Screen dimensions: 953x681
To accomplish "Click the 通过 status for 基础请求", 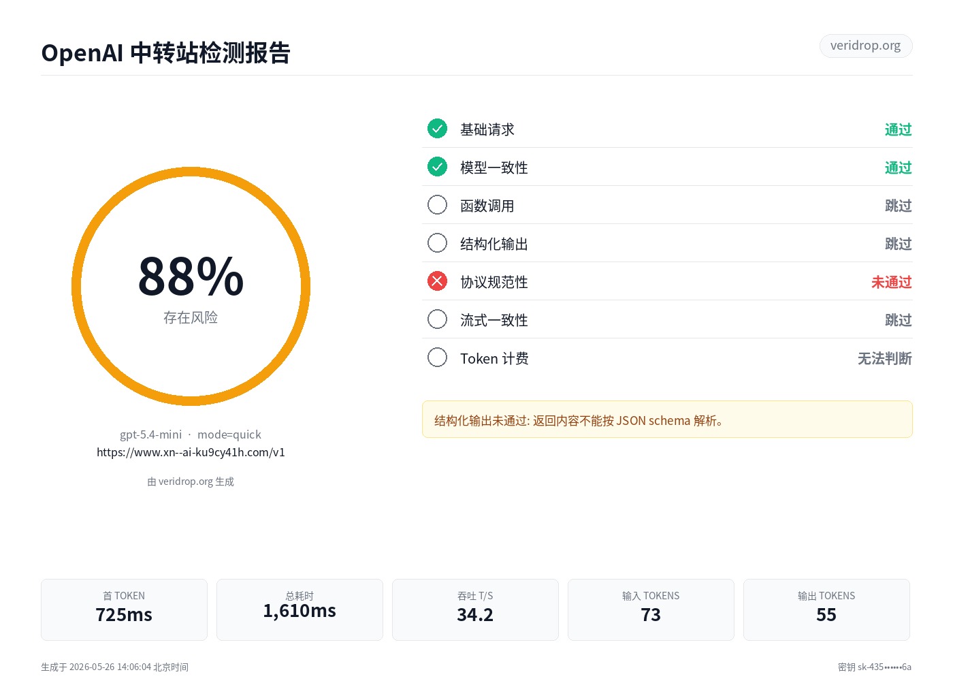I will pyautogui.click(x=899, y=129).
